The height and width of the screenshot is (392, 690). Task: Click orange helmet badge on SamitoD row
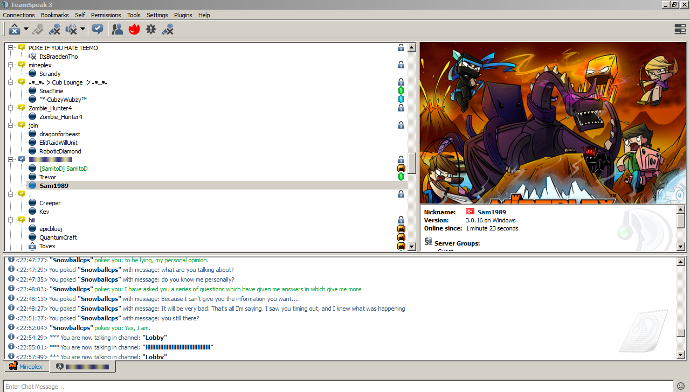coord(401,169)
